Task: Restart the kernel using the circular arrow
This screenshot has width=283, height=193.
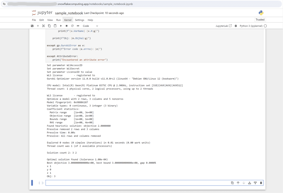Action: (x=72, y=26)
